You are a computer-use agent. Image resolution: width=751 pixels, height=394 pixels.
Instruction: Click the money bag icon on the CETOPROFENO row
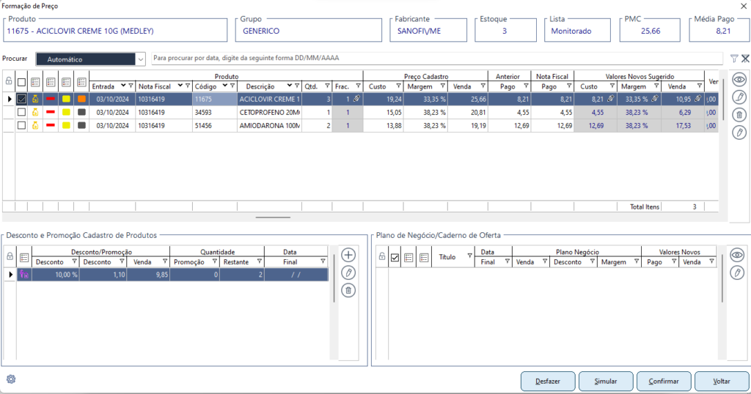(x=35, y=112)
